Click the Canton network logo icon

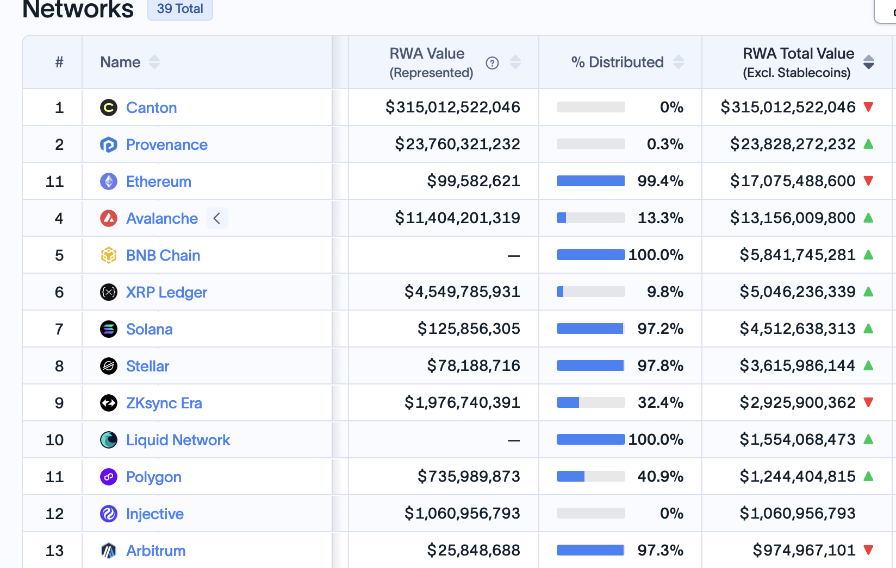tap(109, 108)
